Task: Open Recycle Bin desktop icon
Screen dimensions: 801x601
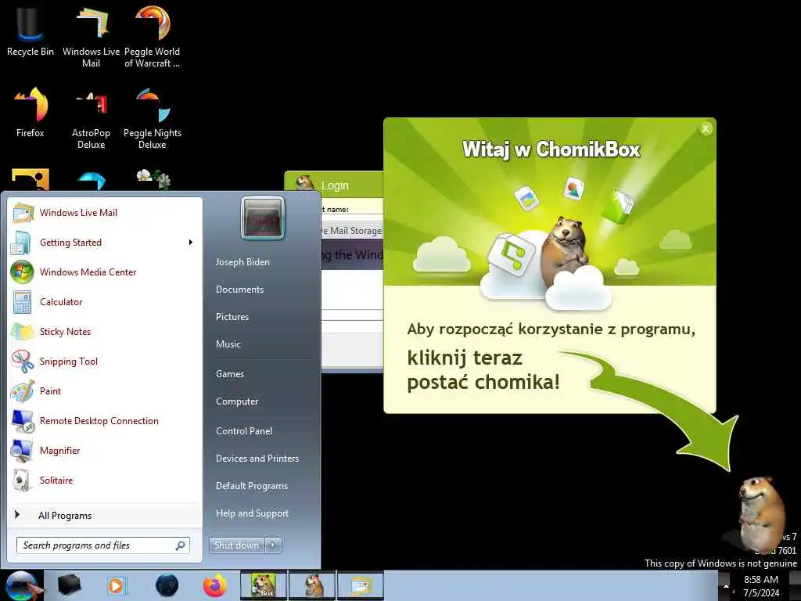Action: 31,30
